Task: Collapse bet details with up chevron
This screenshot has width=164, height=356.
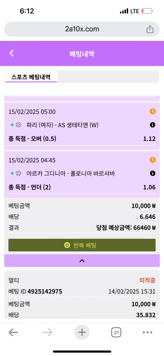Action: (x=82, y=261)
